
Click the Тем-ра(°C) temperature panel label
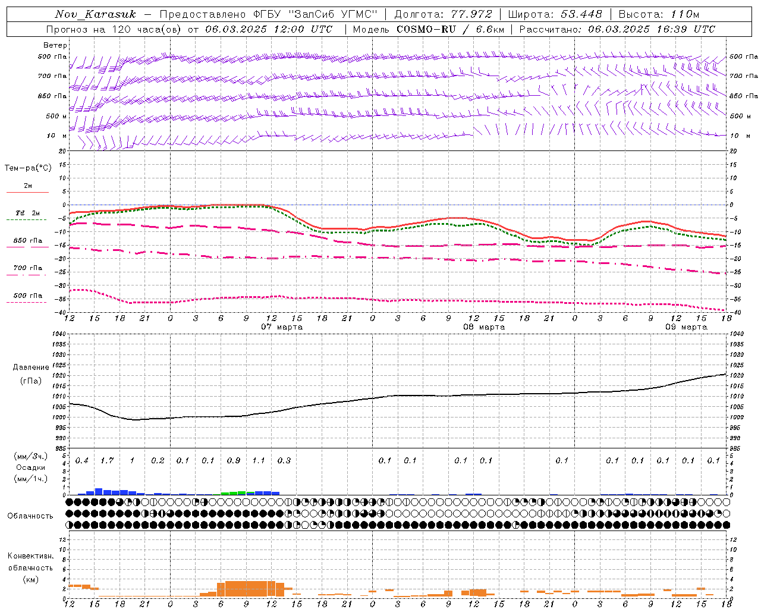click(x=28, y=168)
